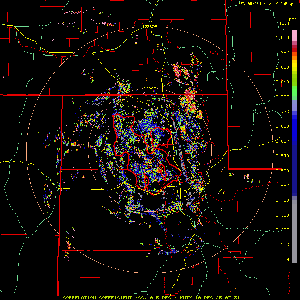
Task: Pick the gray lower color bar segment
Action: coord(294,232)
